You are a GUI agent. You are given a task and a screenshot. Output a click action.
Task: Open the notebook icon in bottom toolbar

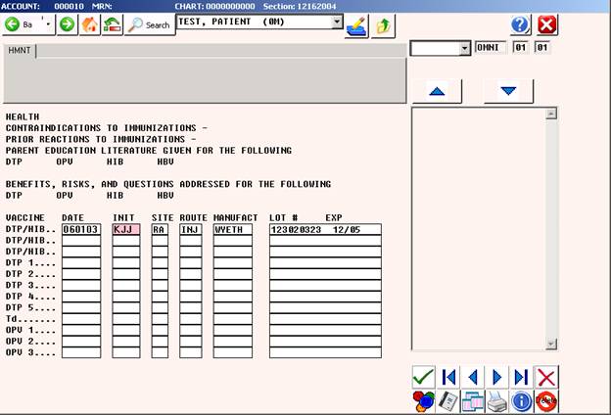point(448,400)
